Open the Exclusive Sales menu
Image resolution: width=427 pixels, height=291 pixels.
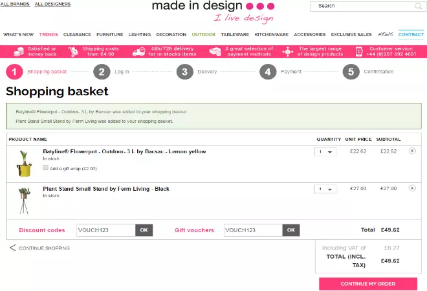tap(351, 34)
